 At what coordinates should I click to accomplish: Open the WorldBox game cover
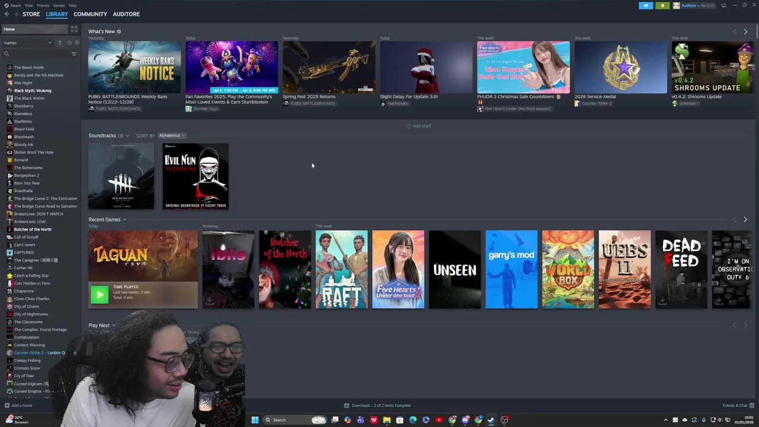click(568, 269)
